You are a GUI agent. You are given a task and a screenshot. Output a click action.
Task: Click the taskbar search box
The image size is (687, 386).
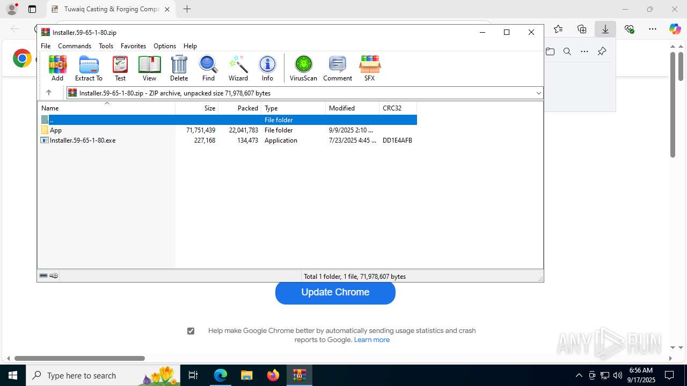104,375
